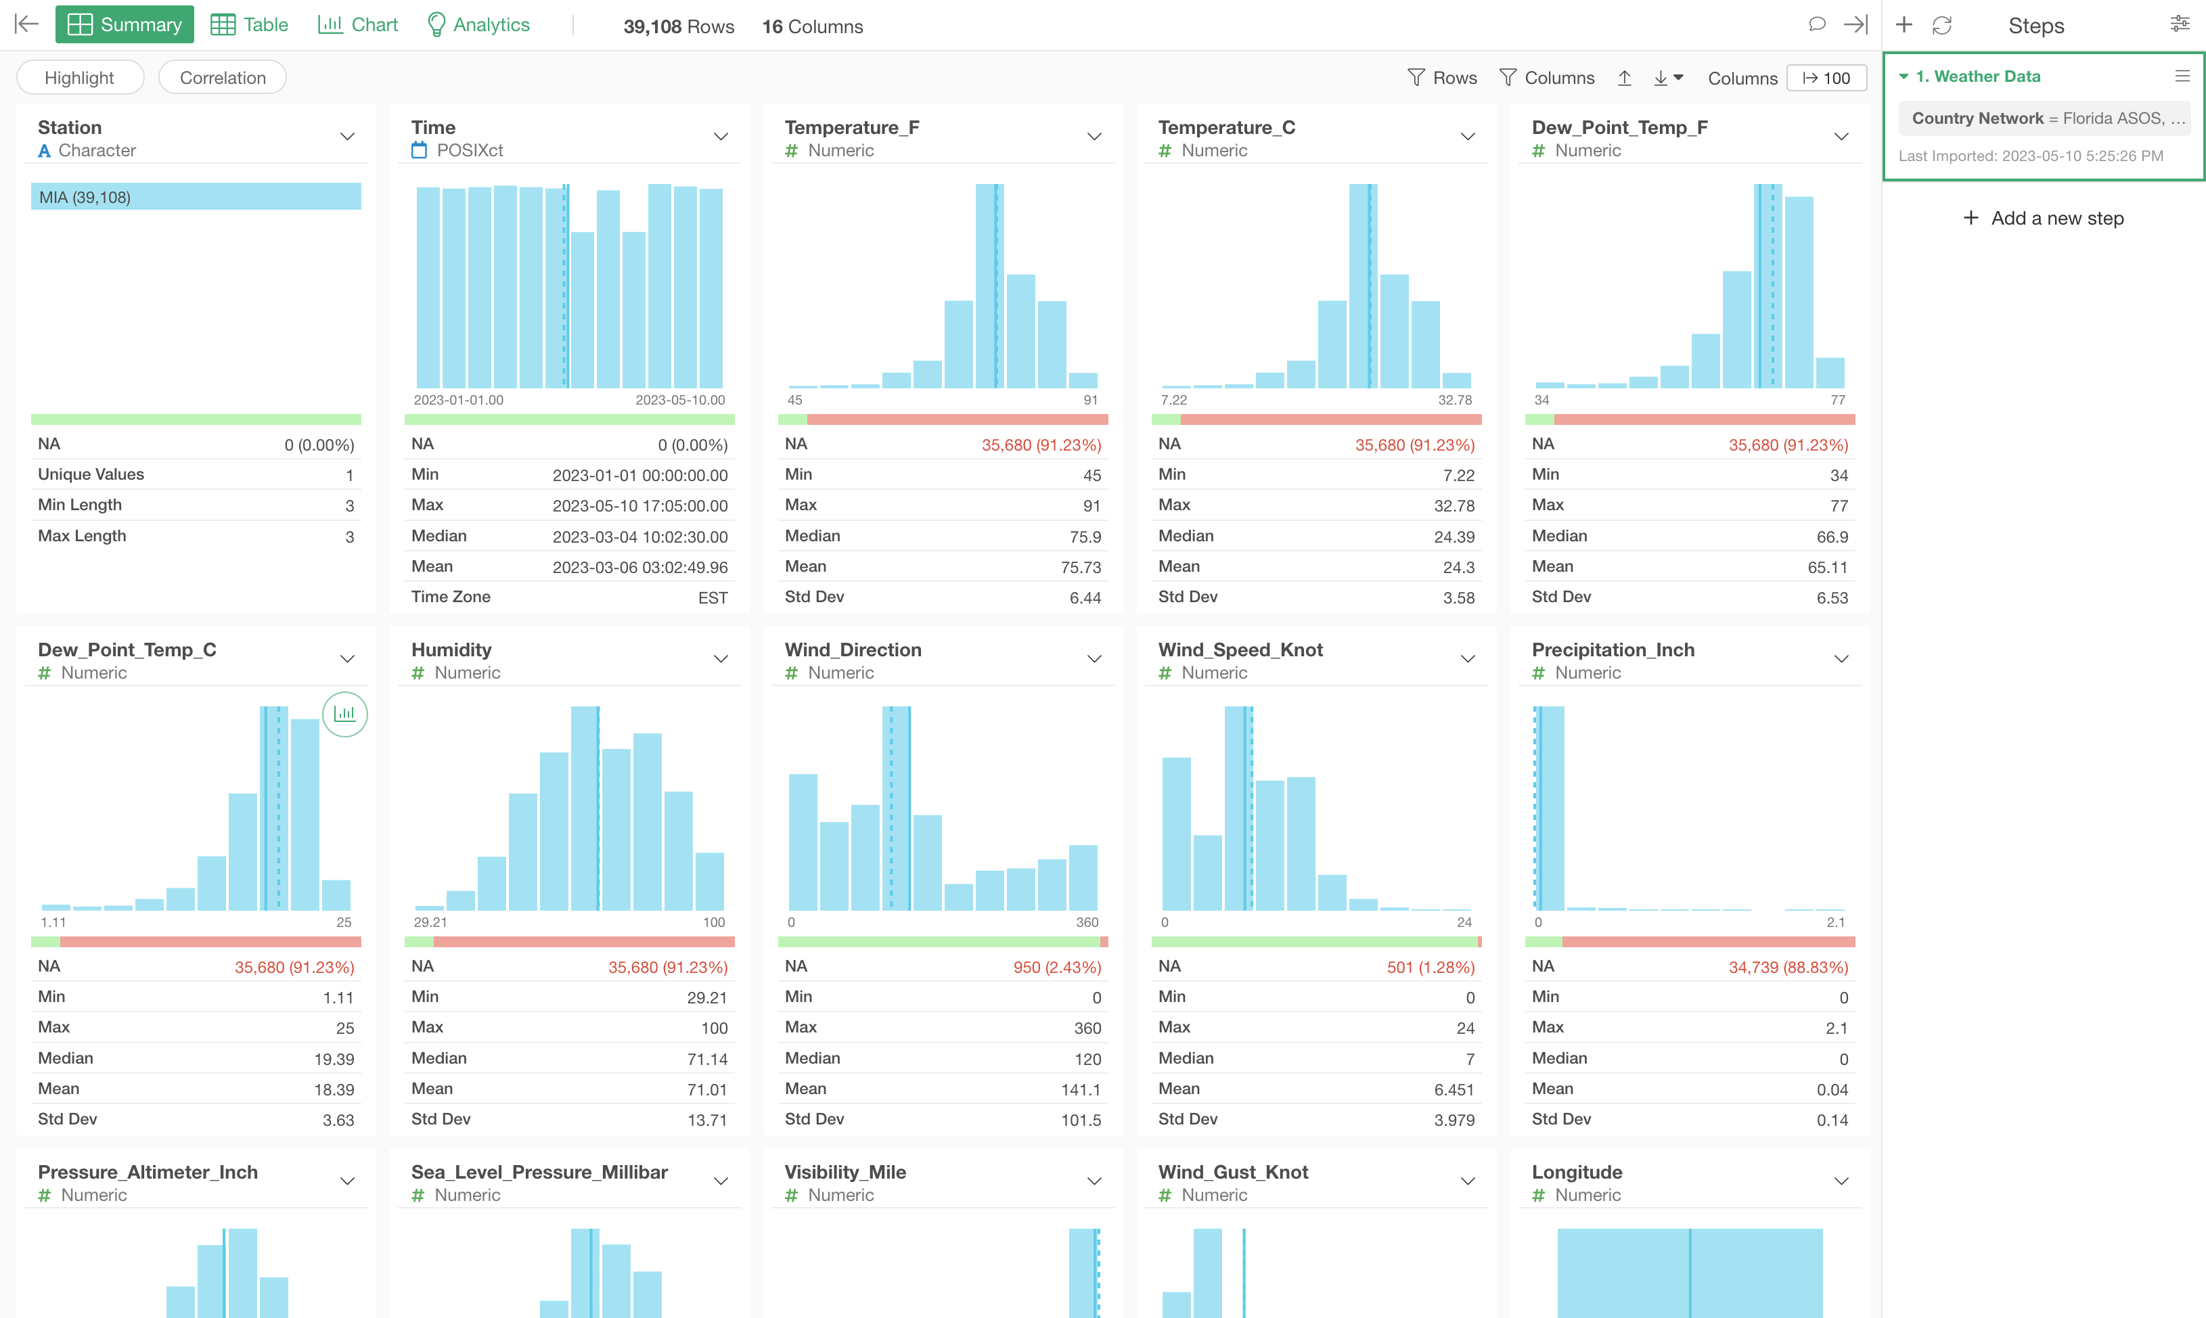Viewport: 2206px width, 1318px height.
Task: Click Add a new step
Action: [2043, 219]
